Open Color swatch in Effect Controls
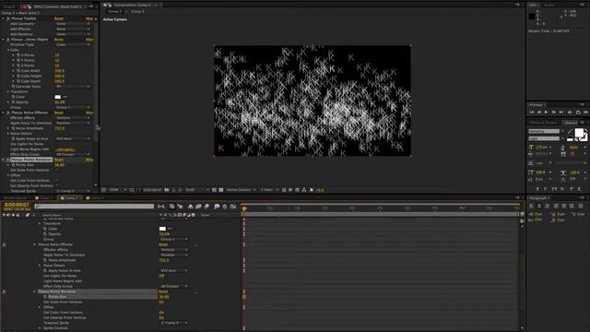Image resolution: width=590 pixels, height=332 pixels. [x=58, y=97]
